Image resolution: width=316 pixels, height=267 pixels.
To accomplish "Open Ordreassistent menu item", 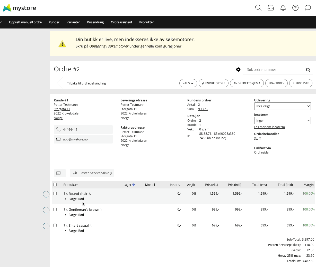I will click(x=121, y=22).
